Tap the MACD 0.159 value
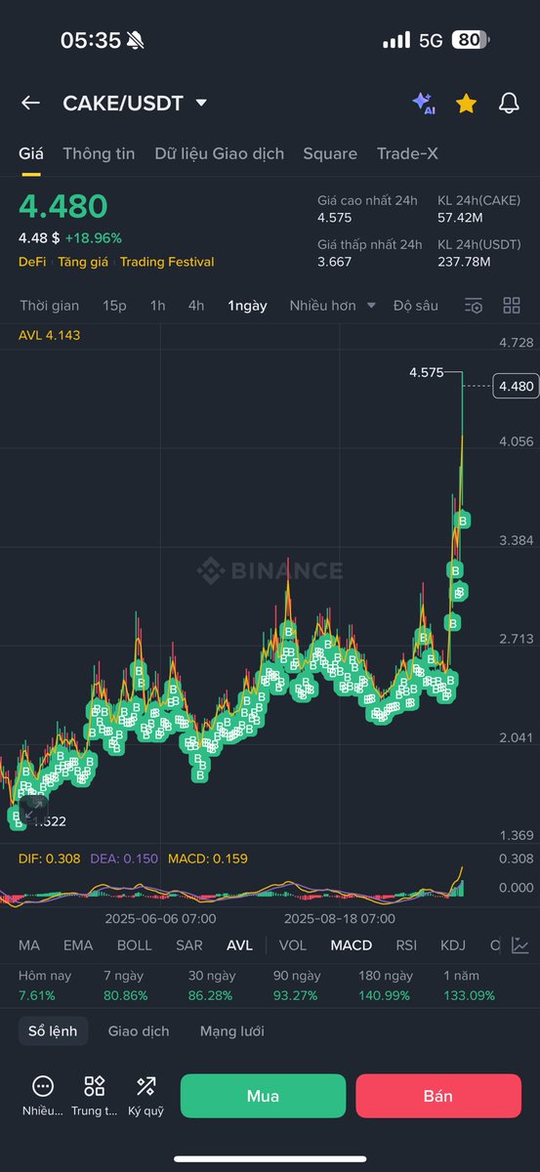This screenshot has width=540, height=1172. 208,858
